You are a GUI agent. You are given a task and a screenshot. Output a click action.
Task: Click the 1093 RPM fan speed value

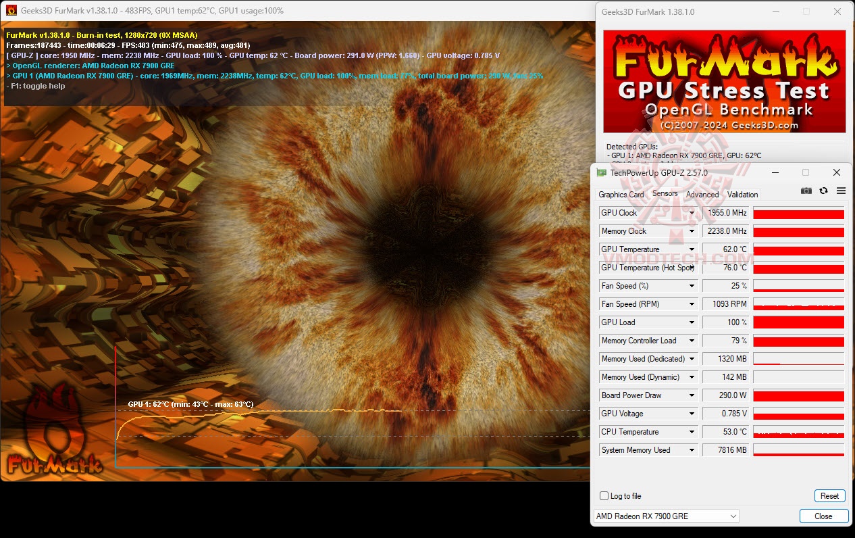point(726,304)
